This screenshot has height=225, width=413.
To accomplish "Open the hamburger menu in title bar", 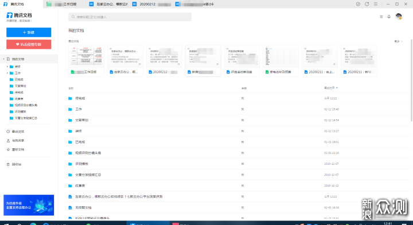I will pos(376,4).
